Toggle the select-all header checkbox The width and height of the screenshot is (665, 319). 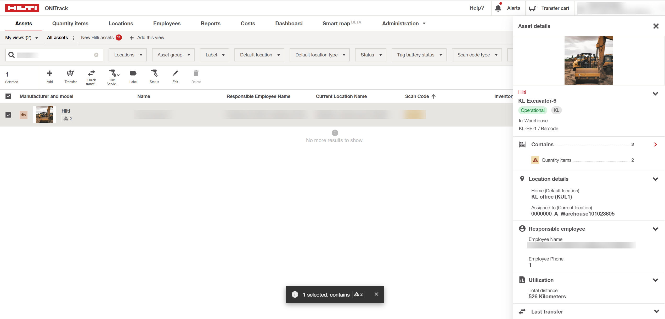pyautogui.click(x=8, y=96)
